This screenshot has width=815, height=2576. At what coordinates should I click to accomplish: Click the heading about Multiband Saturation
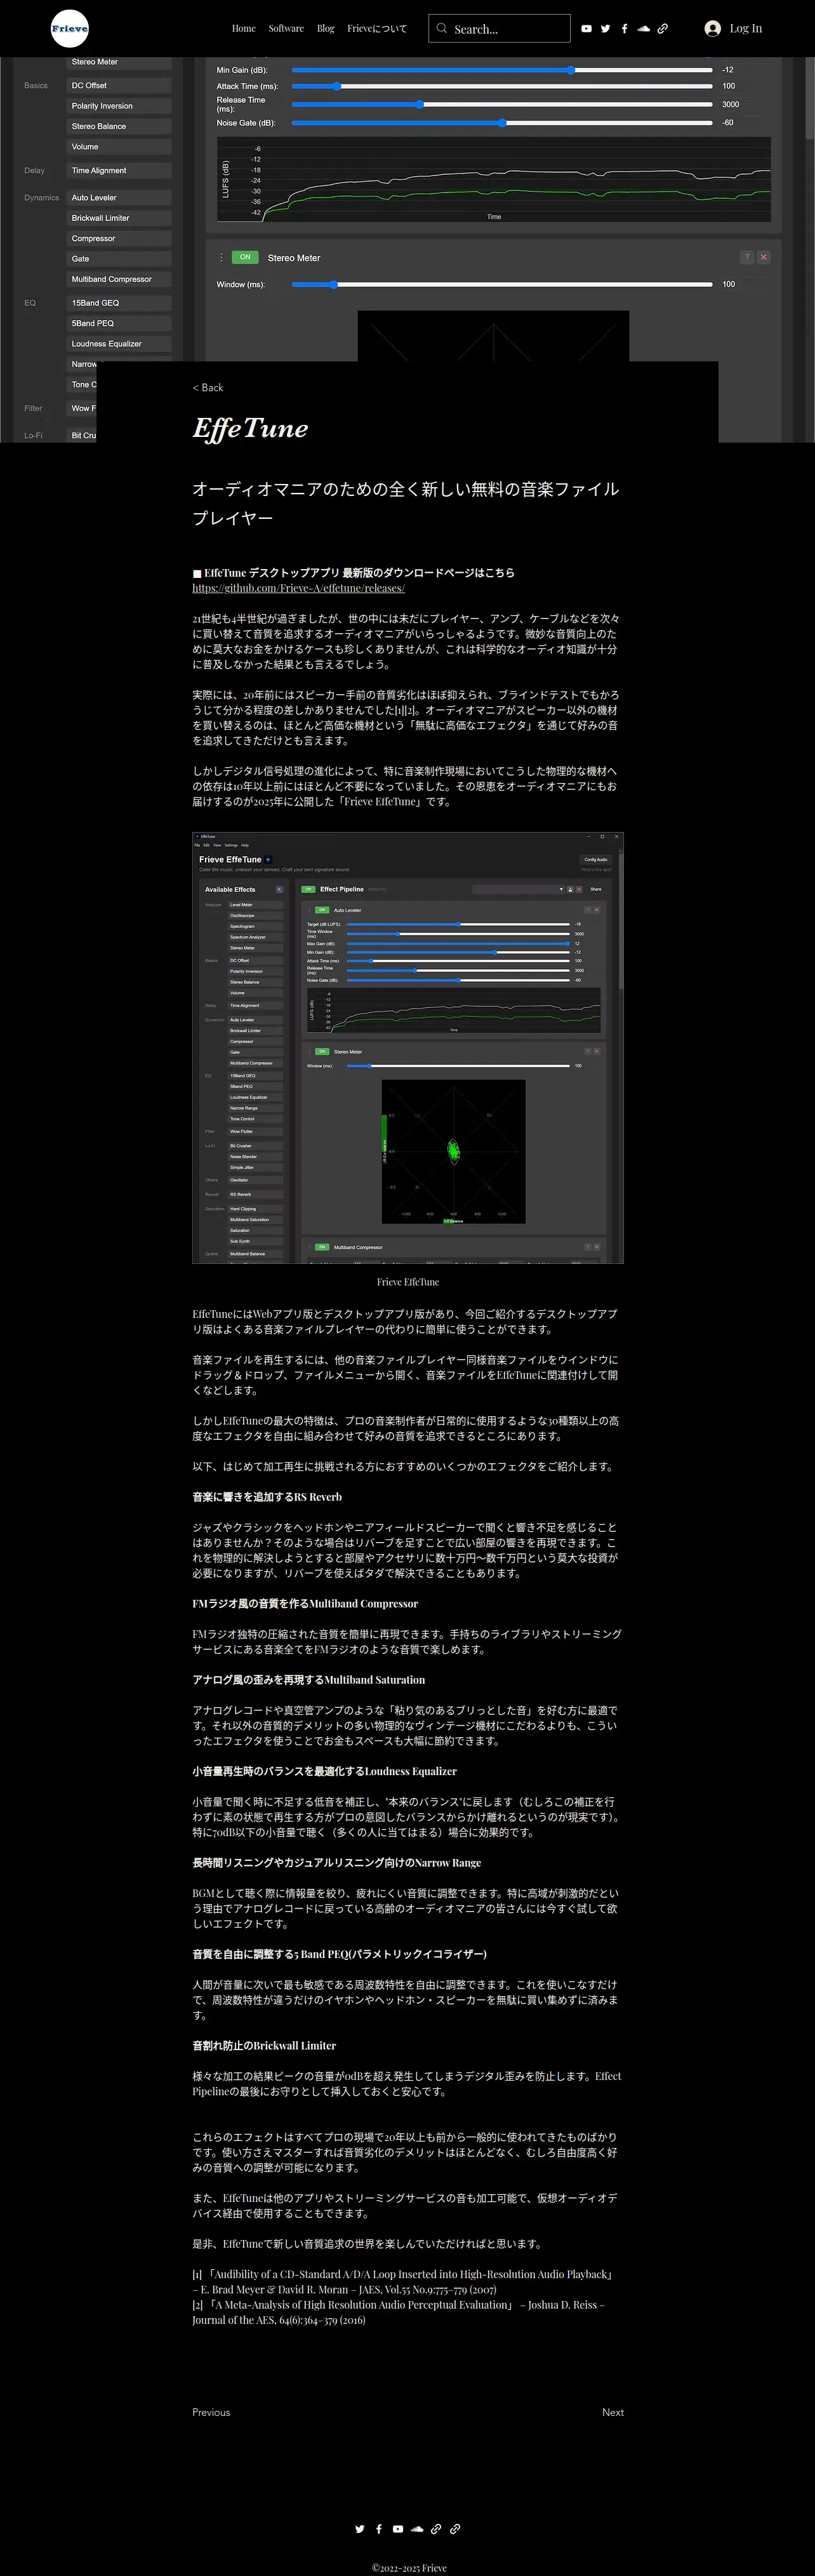tap(309, 1680)
